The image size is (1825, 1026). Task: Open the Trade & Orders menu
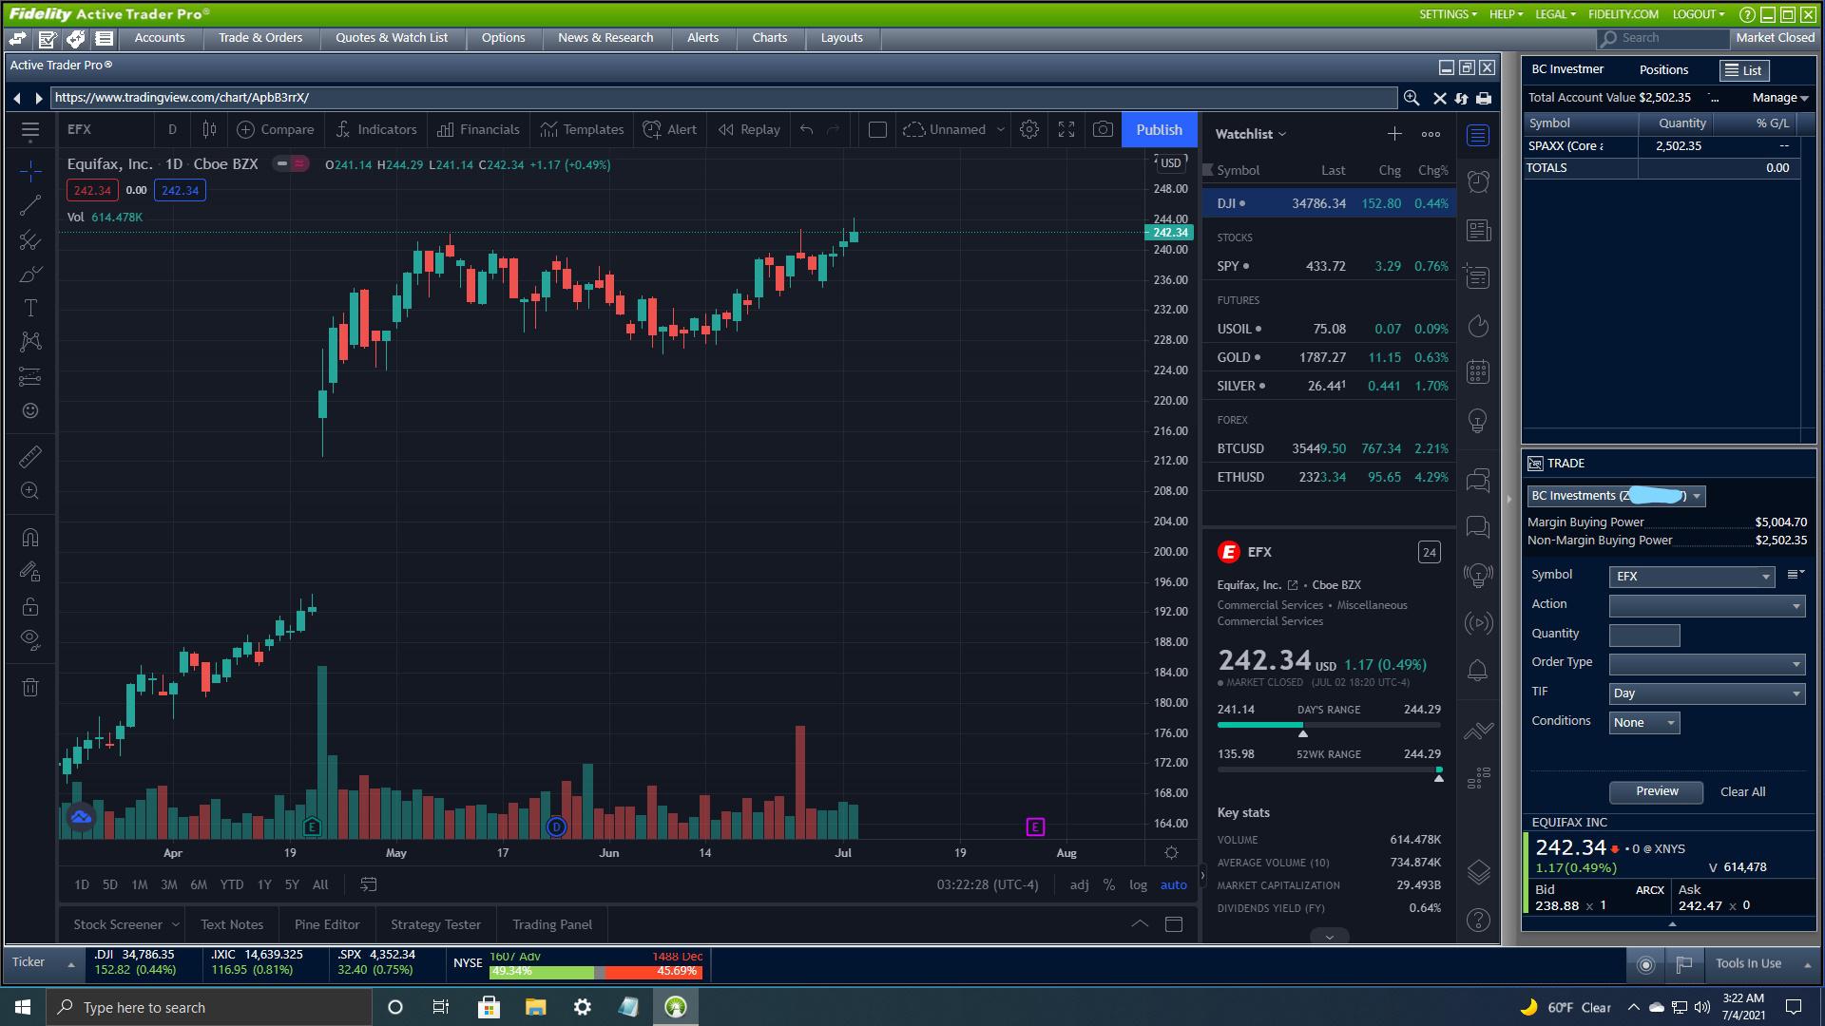tap(260, 38)
